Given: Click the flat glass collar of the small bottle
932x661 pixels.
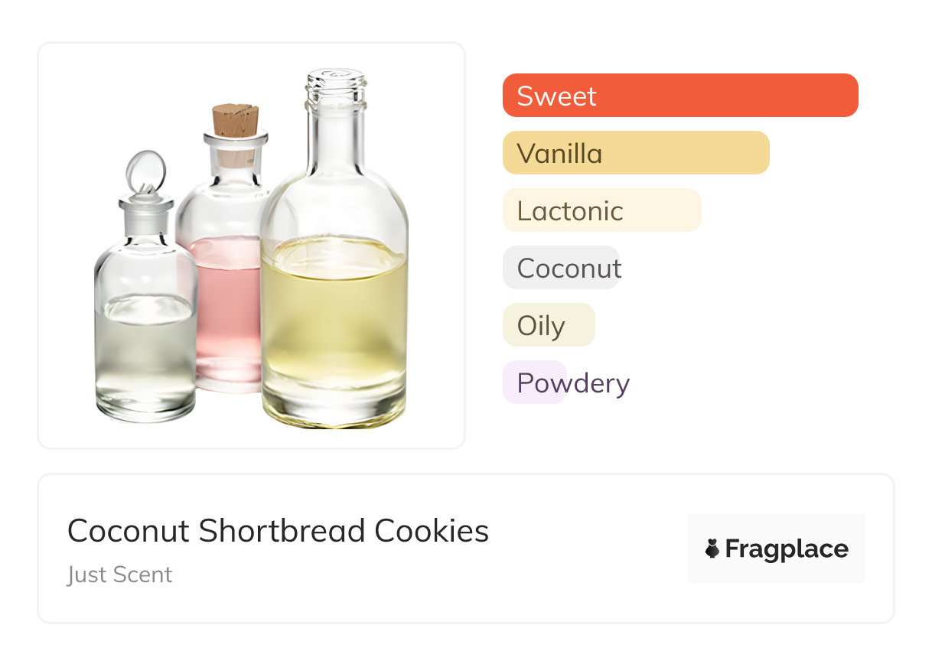Looking at the screenshot, I should [145, 204].
